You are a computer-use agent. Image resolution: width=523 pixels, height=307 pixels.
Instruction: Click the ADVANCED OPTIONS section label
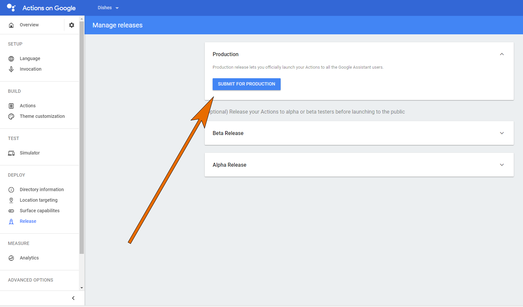point(30,280)
